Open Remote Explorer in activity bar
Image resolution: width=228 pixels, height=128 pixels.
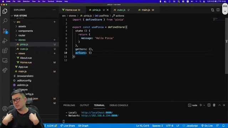click(5, 60)
